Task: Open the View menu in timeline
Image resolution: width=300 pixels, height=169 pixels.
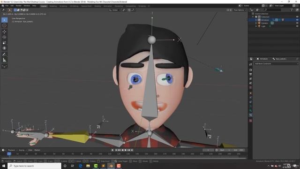Action: [30, 150]
